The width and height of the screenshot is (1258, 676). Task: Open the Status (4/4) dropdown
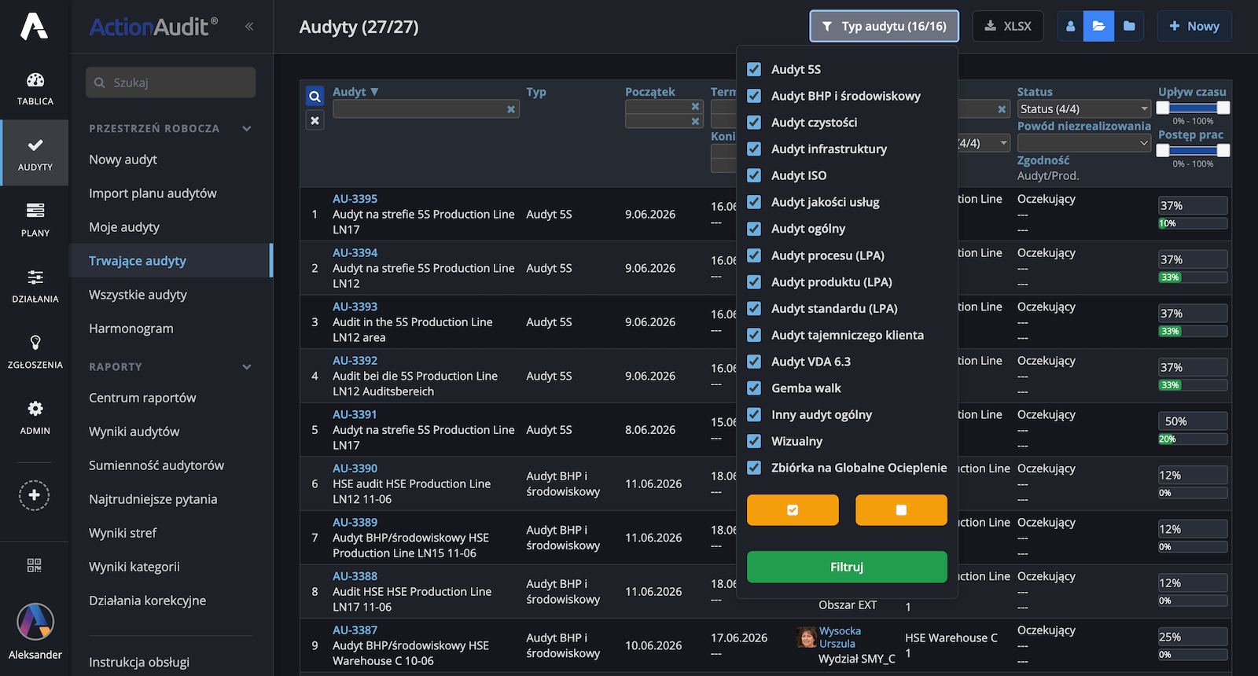coord(1084,108)
